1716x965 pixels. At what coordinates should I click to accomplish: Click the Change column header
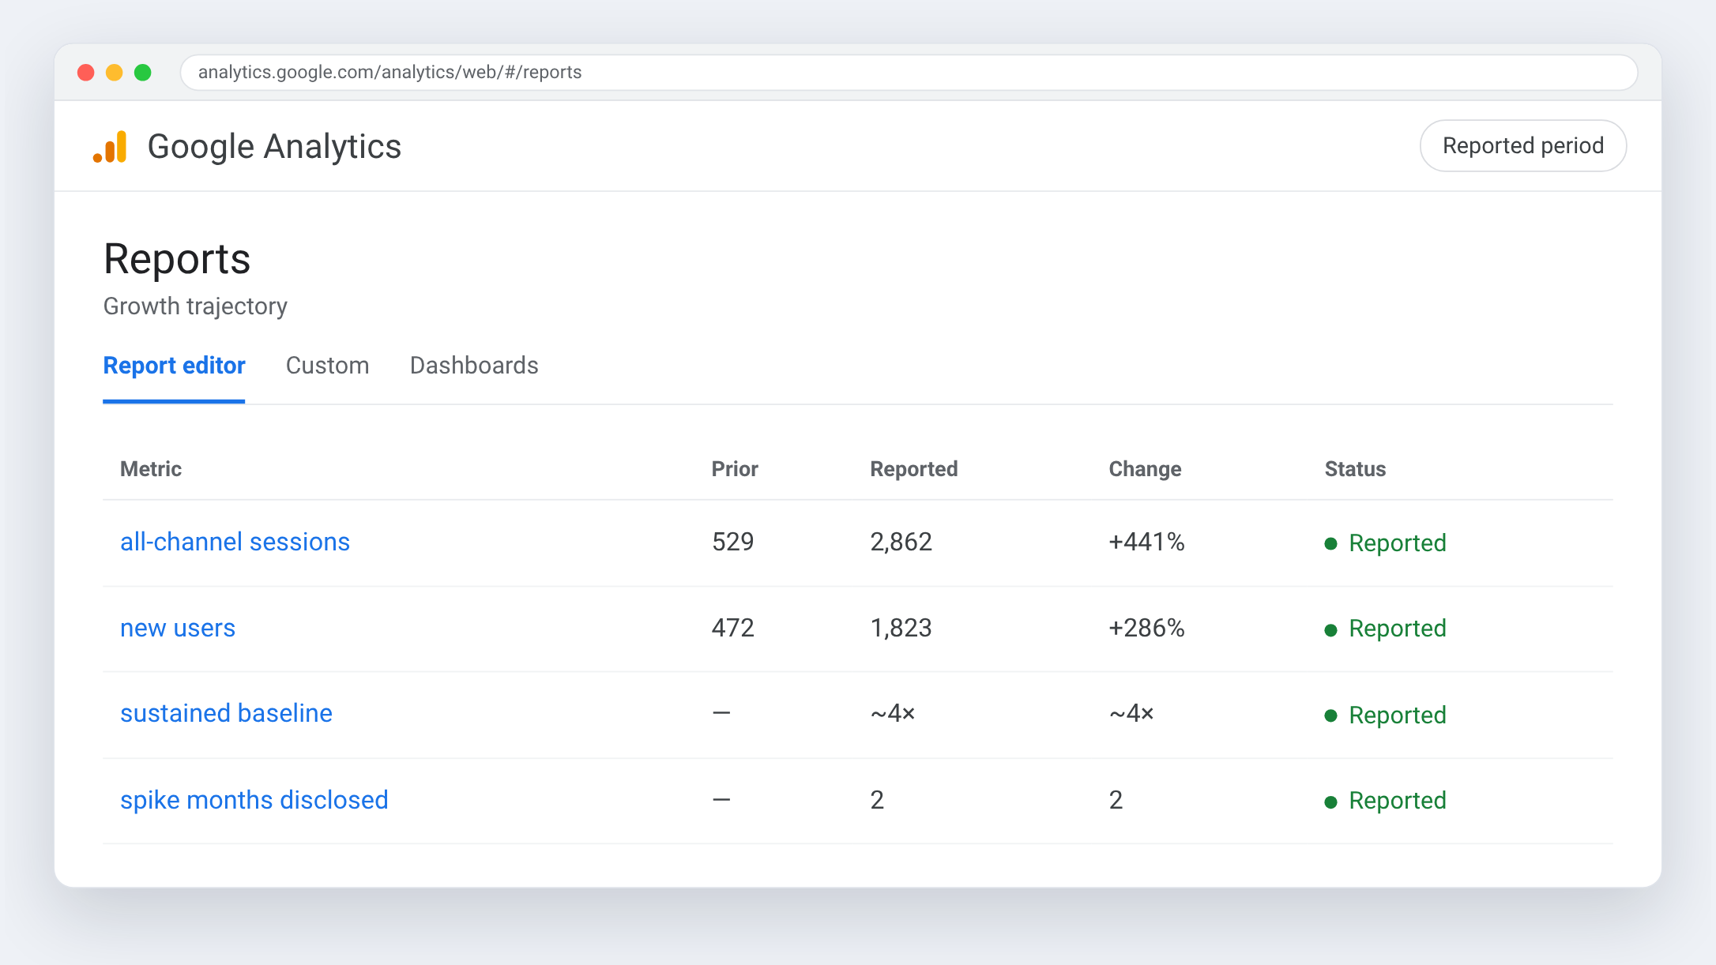tap(1145, 469)
